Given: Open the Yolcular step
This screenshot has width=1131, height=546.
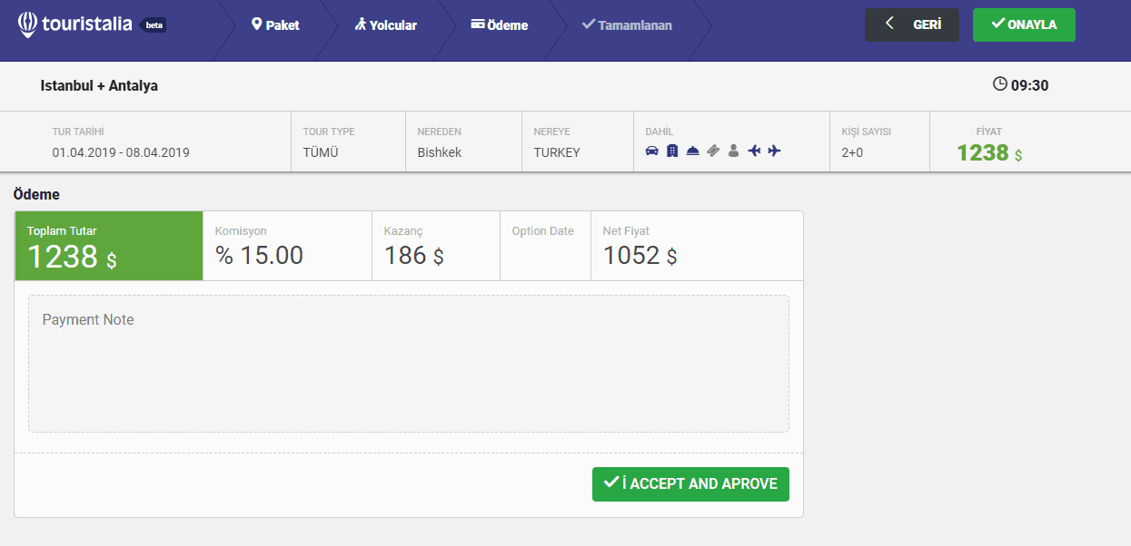Looking at the screenshot, I should pos(386,25).
